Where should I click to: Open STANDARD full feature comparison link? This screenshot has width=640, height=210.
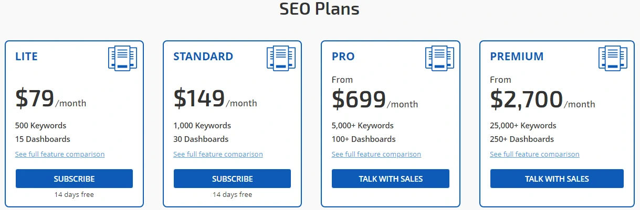(x=218, y=154)
